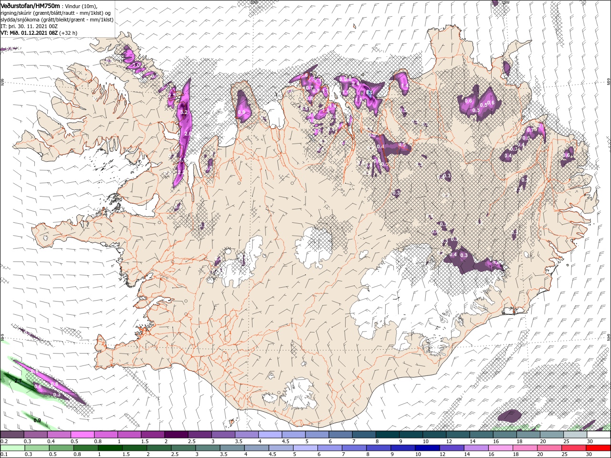Click the '0.8' label in the lower legend row
Screen dimensions: 611x458
[77, 455]
